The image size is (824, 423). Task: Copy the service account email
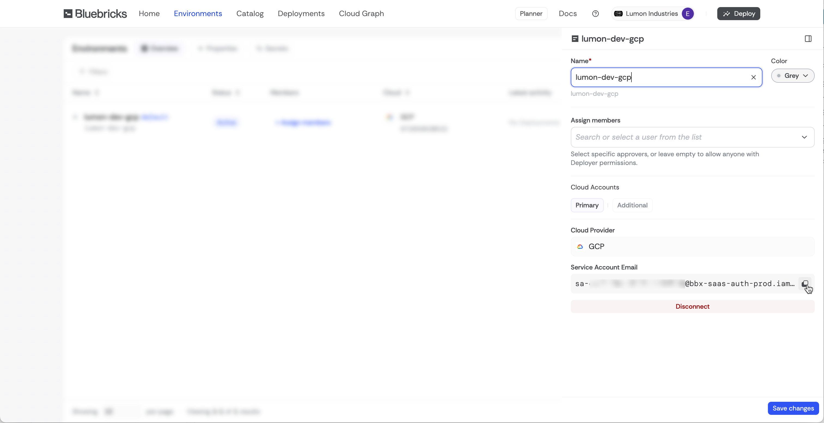pos(805,284)
